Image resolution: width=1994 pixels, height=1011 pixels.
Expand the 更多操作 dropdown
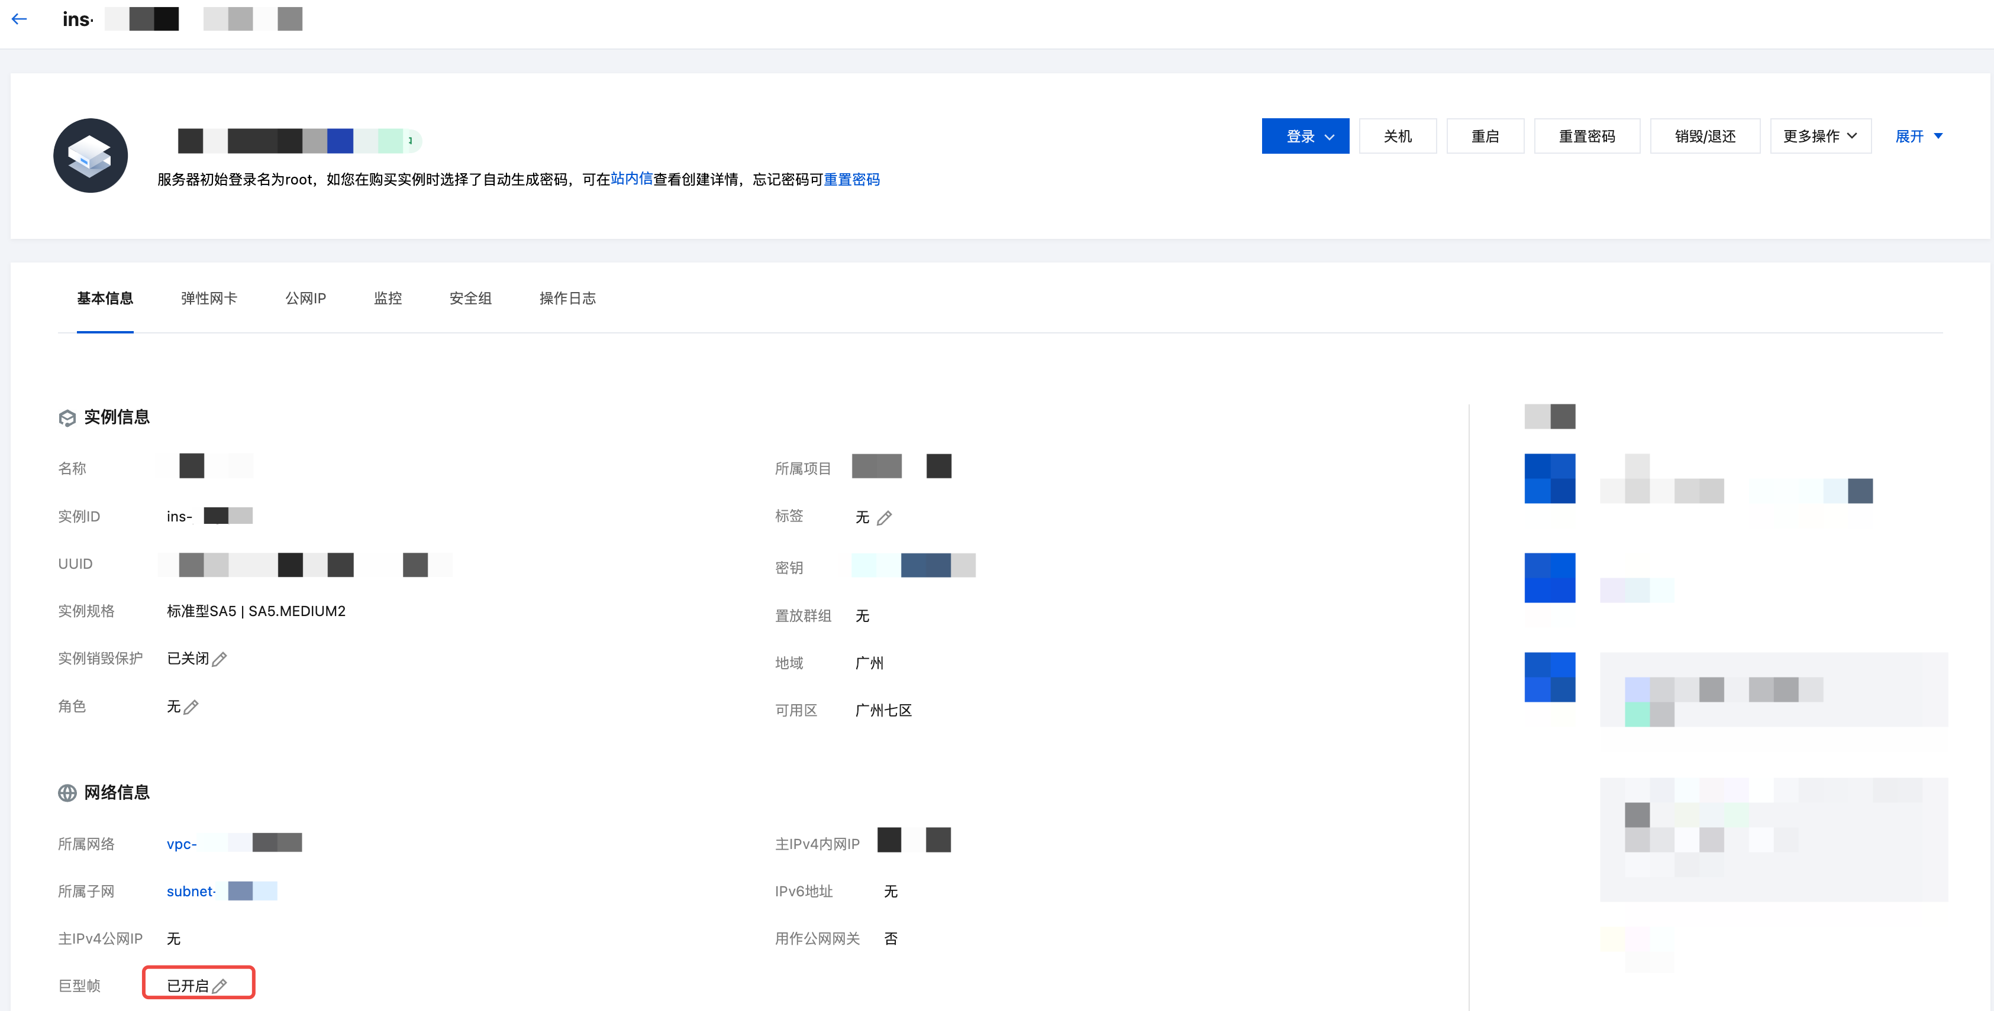tap(1820, 136)
